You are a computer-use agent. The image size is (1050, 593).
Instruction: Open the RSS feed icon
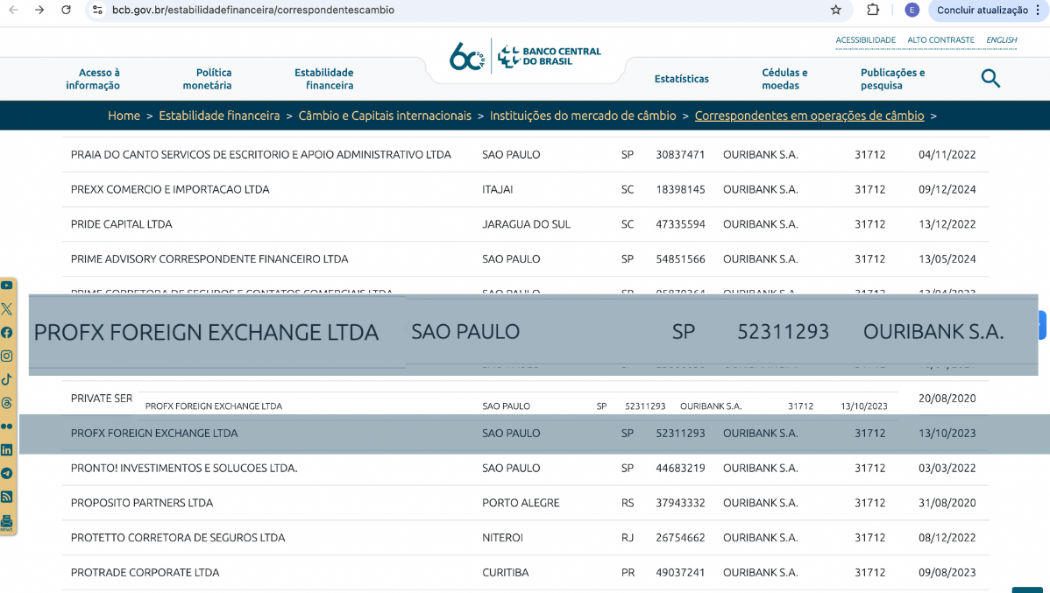(7, 497)
